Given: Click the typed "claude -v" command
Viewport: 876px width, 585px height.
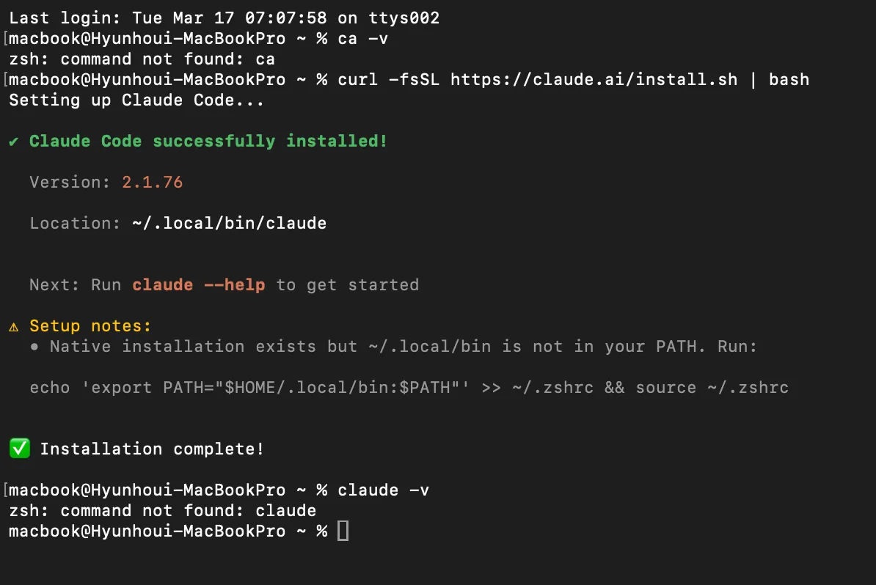Looking at the screenshot, I should [383, 490].
